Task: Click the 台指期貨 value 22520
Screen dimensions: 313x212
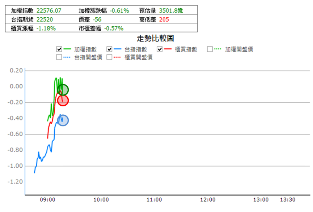Action: point(45,19)
